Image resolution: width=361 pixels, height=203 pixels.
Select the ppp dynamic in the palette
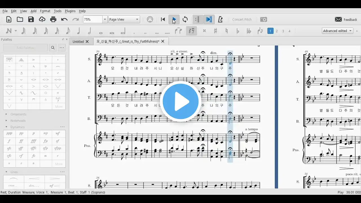[9, 134]
